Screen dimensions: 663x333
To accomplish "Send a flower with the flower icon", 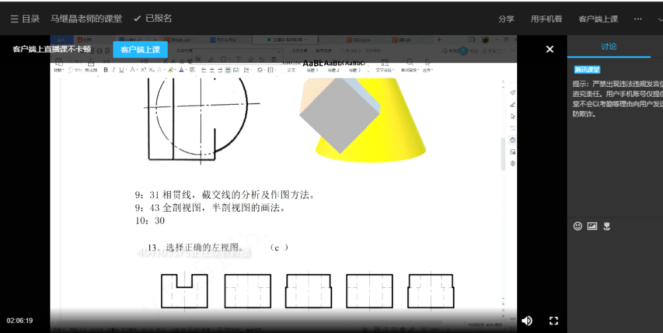I will click(x=607, y=226).
